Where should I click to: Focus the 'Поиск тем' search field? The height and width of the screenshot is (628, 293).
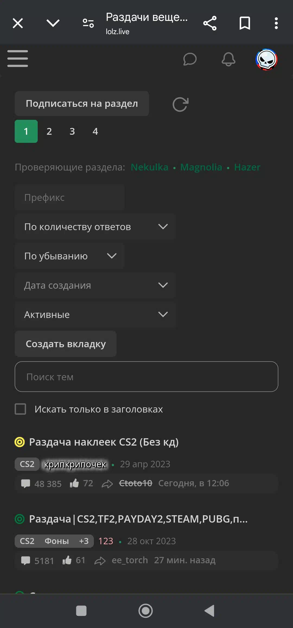(146, 376)
